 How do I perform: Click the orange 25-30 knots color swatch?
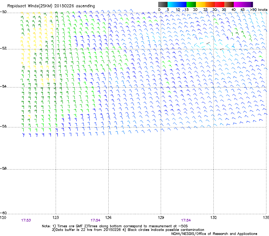(210, 4)
